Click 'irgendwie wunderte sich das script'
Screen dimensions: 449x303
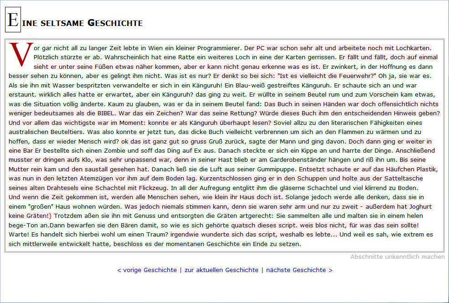(254, 235)
